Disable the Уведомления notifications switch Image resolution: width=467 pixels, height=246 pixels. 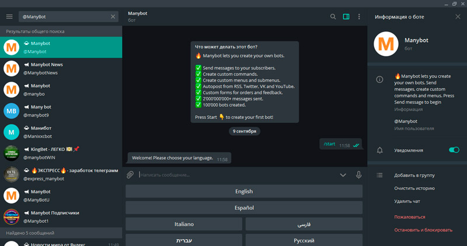pyautogui.click(x=454, y=150)
